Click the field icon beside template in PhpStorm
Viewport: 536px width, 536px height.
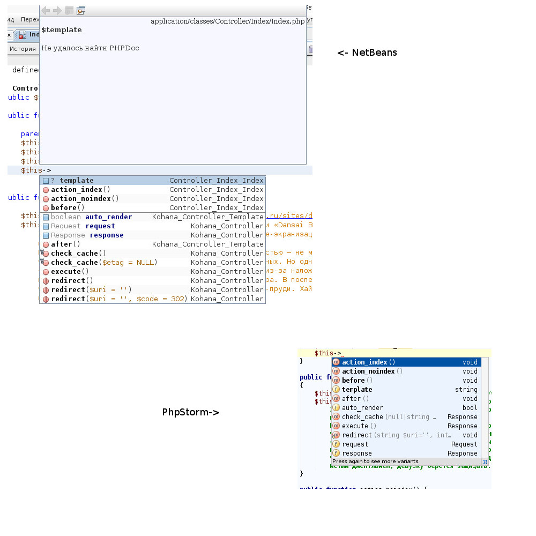point(336,390)
